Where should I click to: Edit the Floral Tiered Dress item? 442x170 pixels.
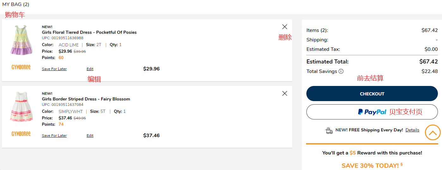click(90, 69)
